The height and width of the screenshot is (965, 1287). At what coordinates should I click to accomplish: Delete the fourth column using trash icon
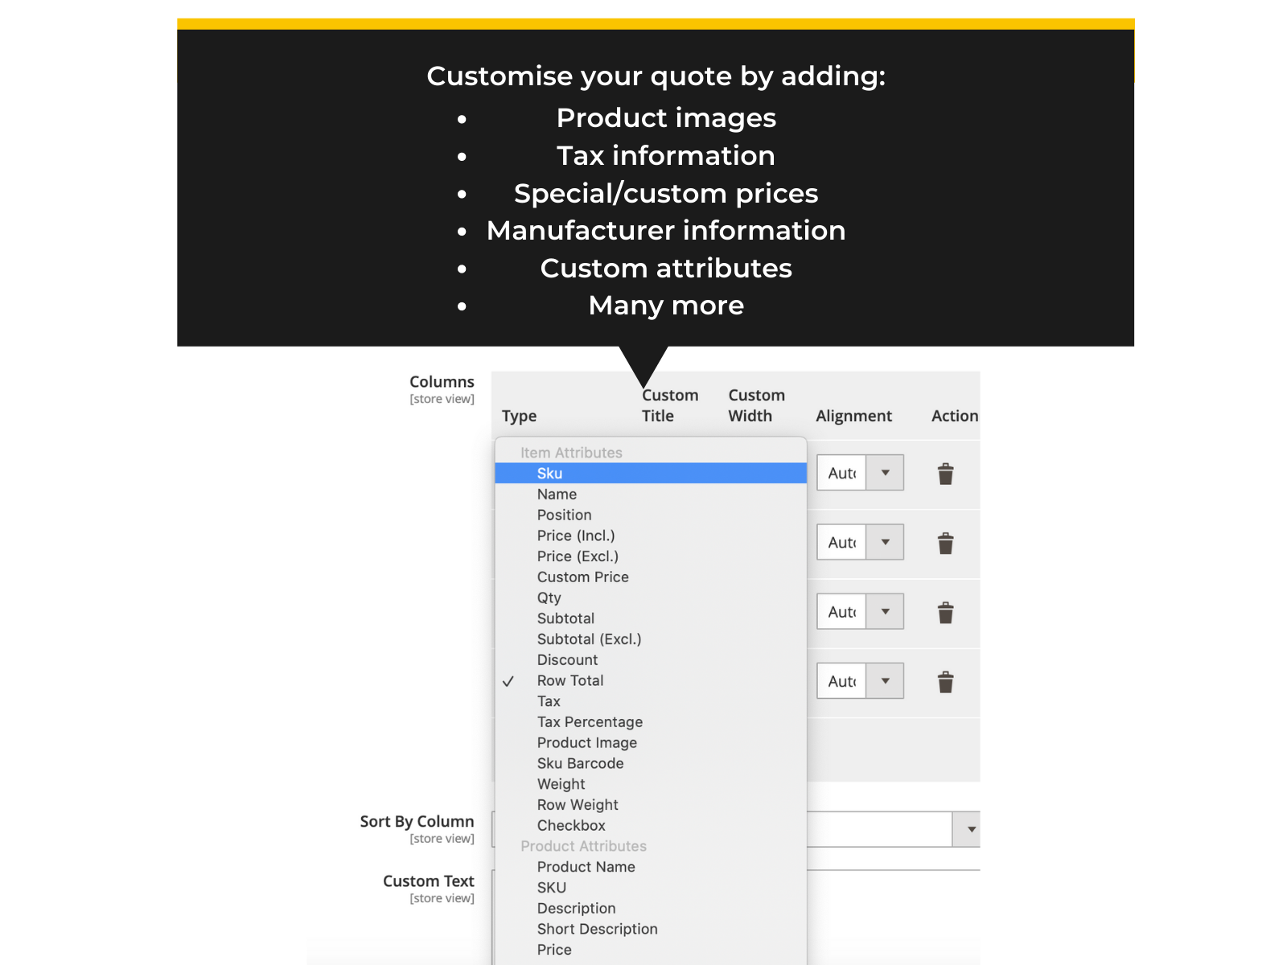click(x=945, y=681)
